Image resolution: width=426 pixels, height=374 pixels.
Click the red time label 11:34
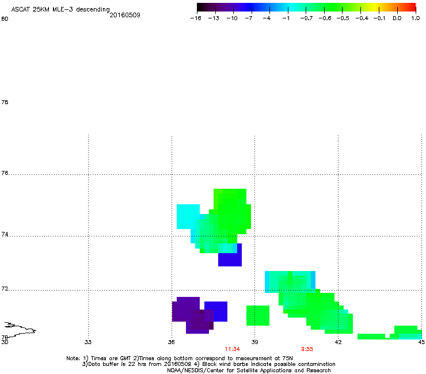[233, 349]
